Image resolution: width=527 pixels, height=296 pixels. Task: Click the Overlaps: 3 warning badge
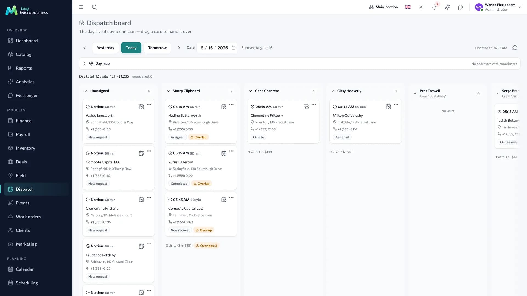(x=206, y=246)
